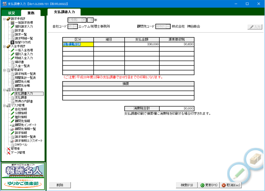Image resolution: width=265 pixels, height=191 pixels.
Task: Open データ管理 in the tree
Action: pyautogui.click(x=18, y=153)
